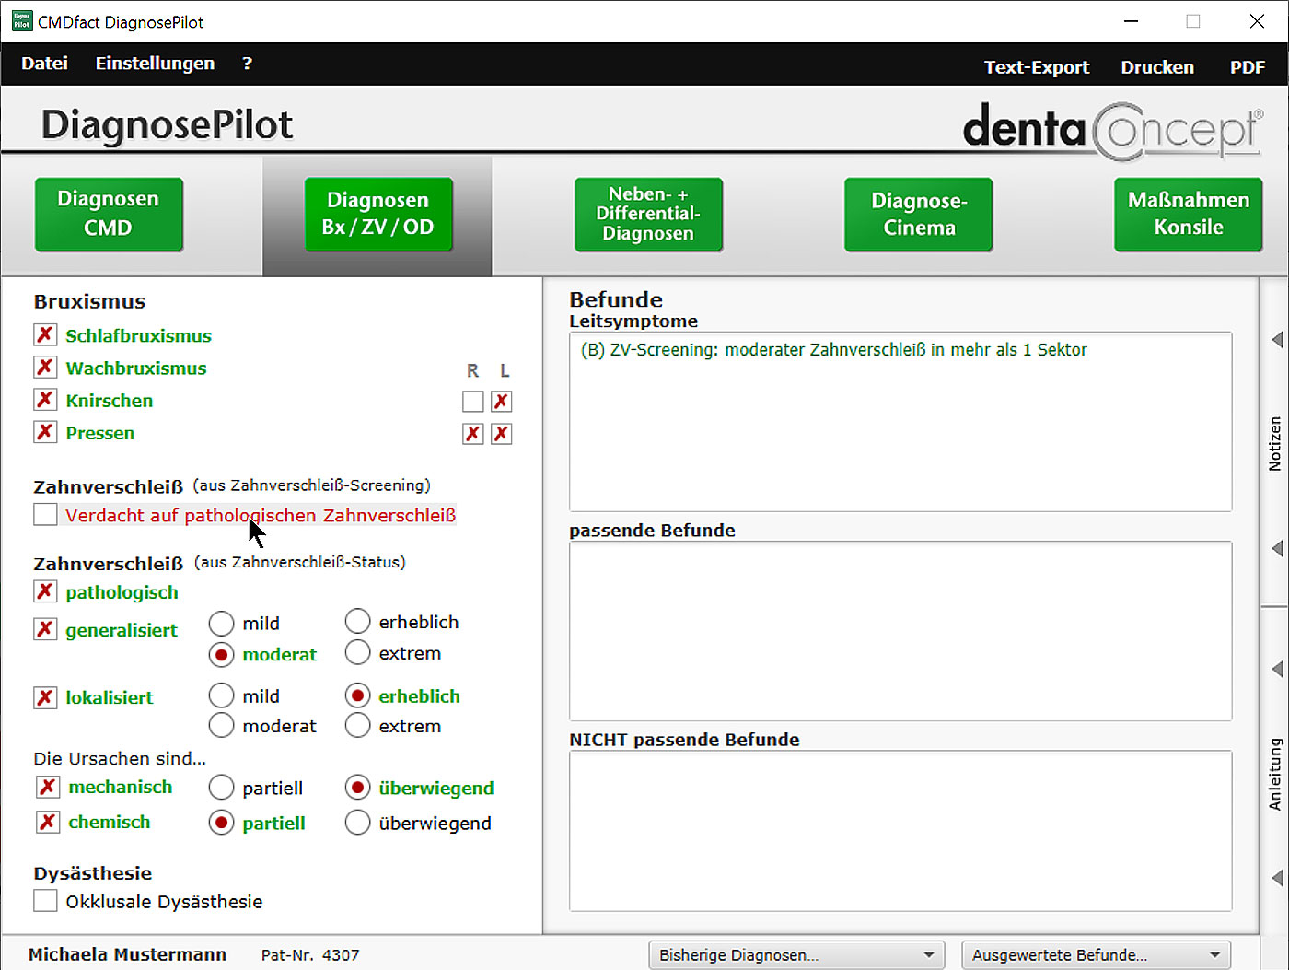Click Drucken to print
1289x970 pixels.
tap(1157, 67)
